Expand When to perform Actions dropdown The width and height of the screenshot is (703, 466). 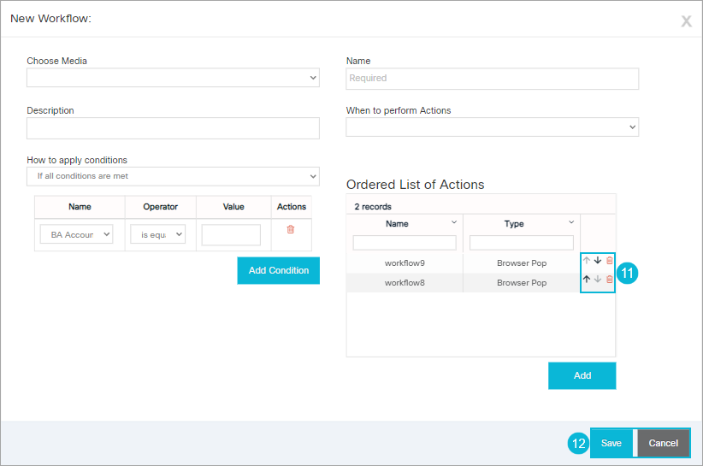click(x=492, y=127)
